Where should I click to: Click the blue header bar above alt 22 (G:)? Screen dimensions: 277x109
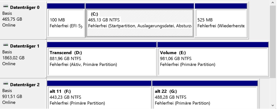[205, 83]
